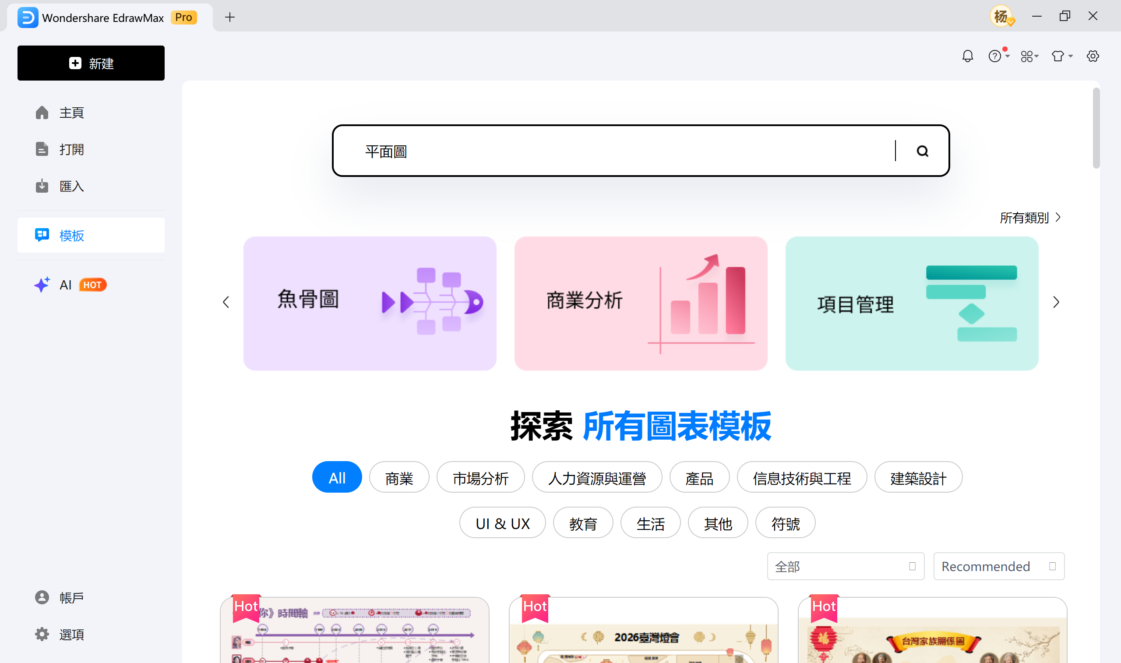This screenshot has width=1121, height=663.
Task: Select the 建築設計 category filter
Action: click(918, 477)
